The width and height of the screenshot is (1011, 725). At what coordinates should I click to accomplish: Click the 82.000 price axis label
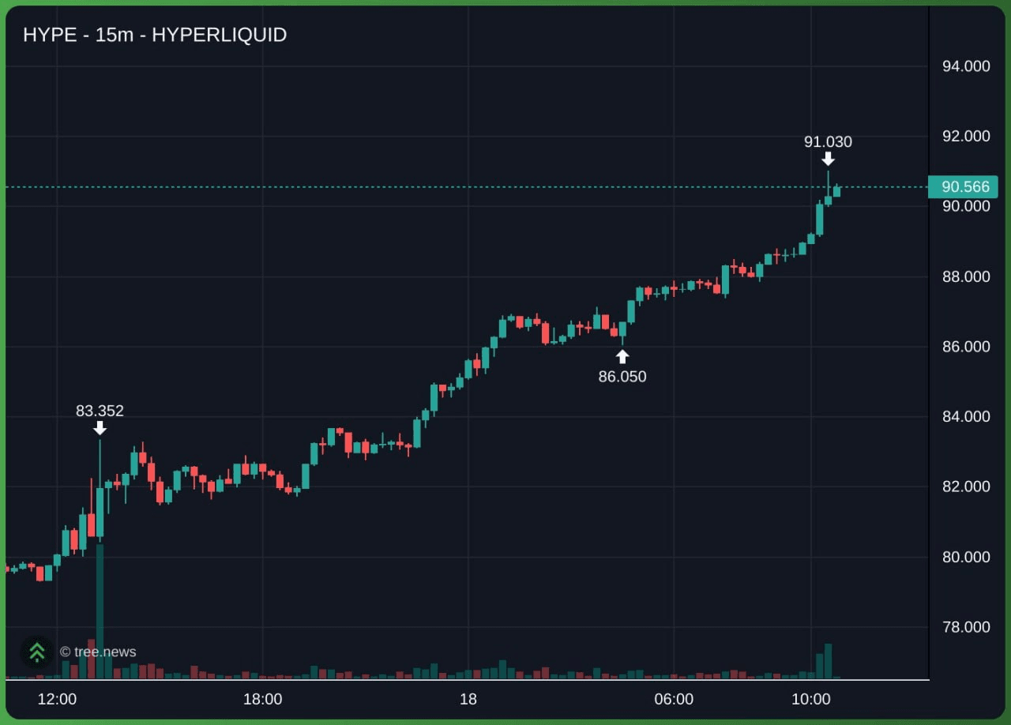pyautogui.click(x=966, y=486)
